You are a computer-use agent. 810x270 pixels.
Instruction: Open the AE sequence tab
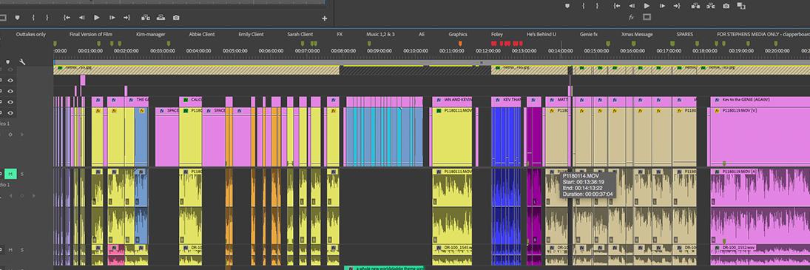pyautogui.click(x=422, y=34)
